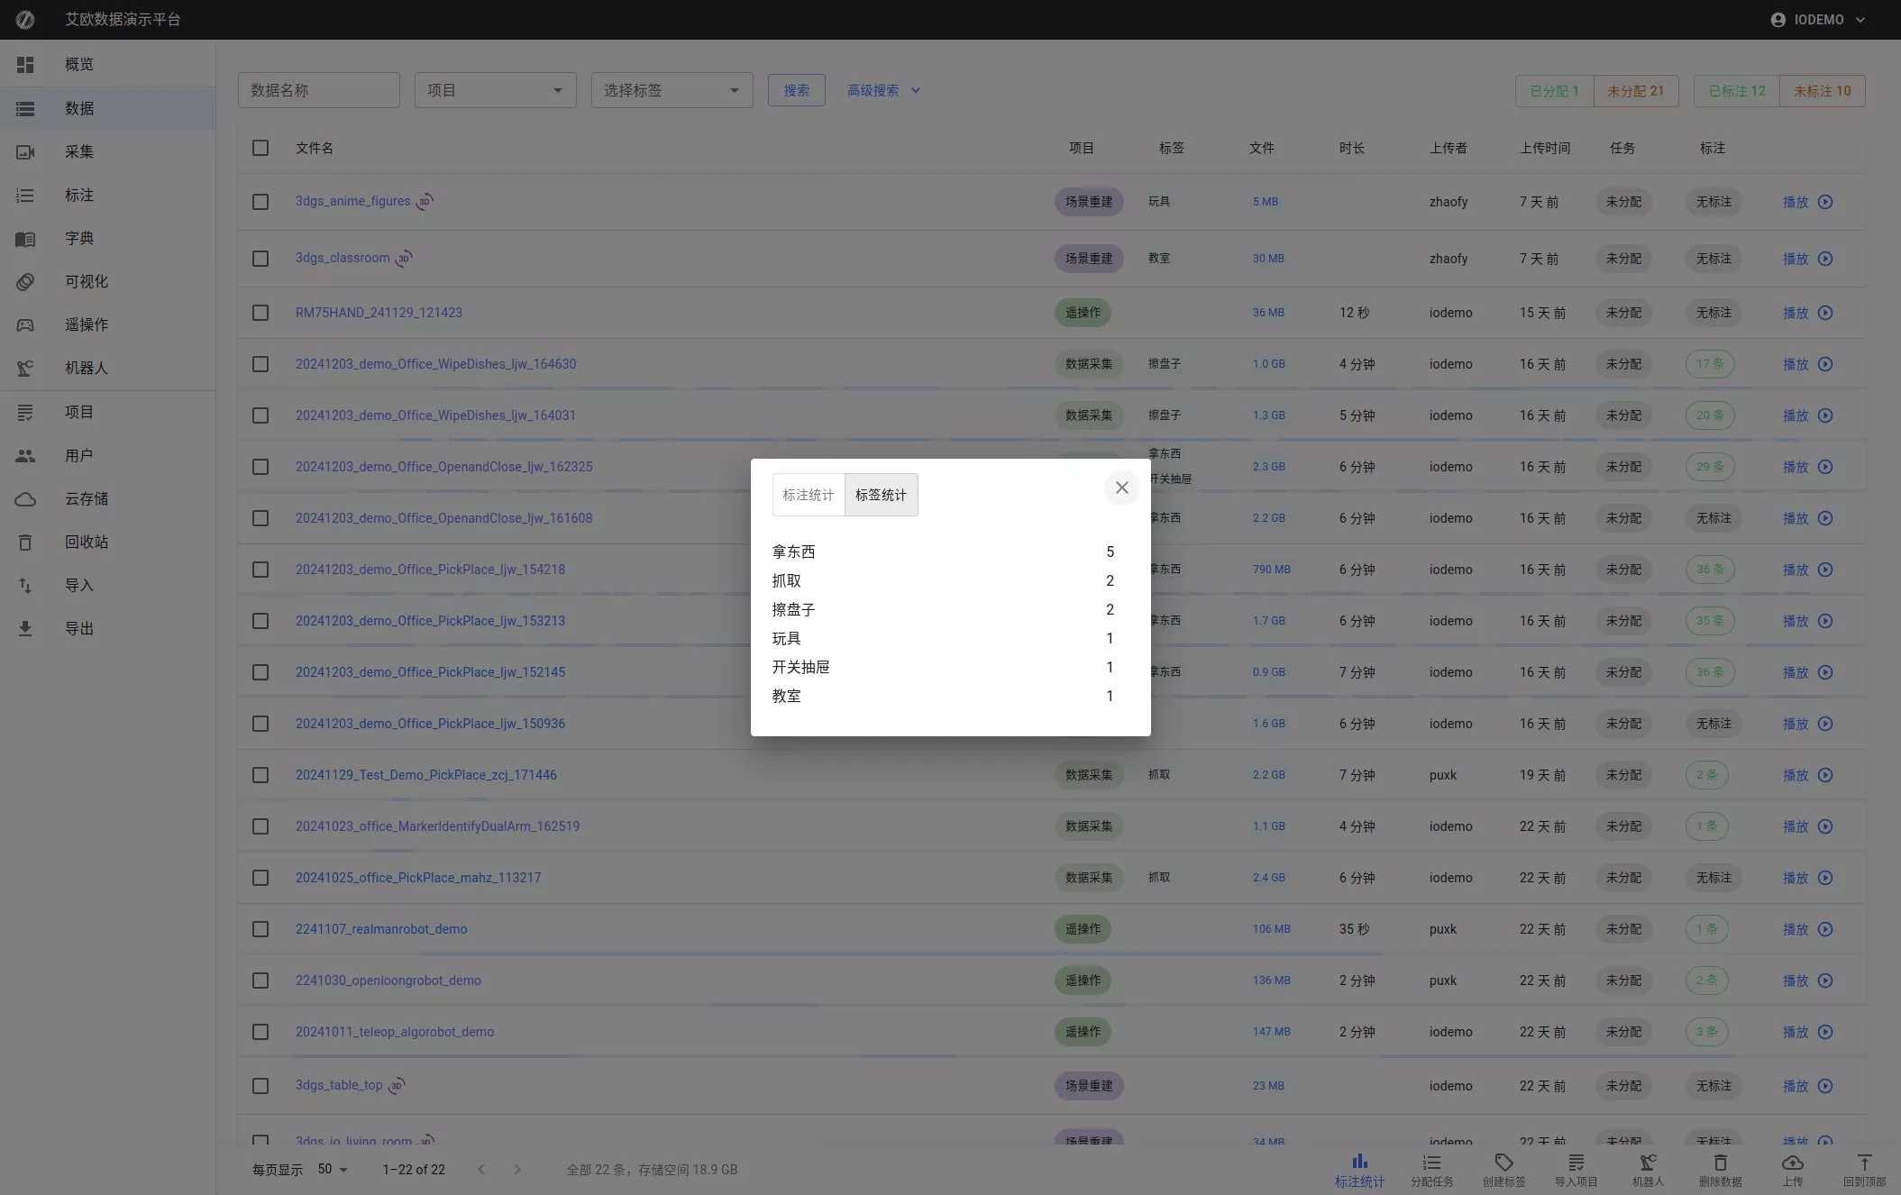Open 云存储 in the sidebar

87,498
